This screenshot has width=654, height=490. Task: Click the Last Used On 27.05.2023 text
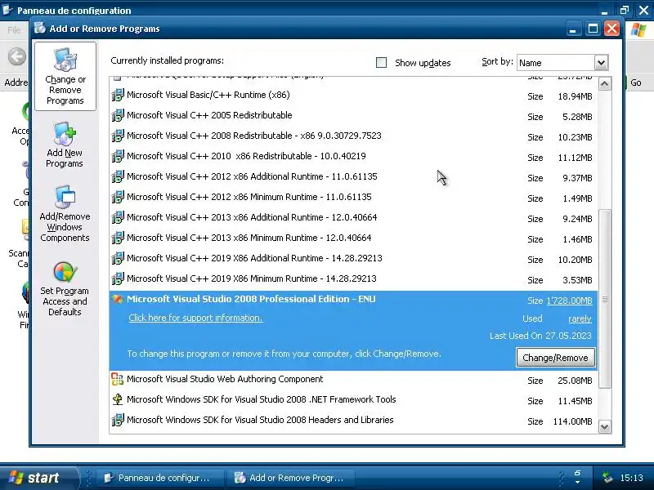[x=540, y=336]
